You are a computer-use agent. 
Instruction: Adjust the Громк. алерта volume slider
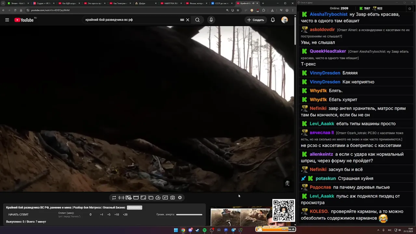click(189, 214)
